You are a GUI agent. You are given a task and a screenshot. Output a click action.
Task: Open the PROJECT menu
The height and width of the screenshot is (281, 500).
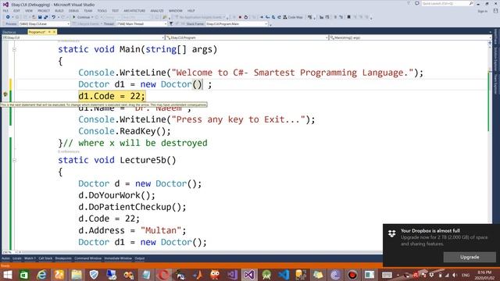[44, 11]
